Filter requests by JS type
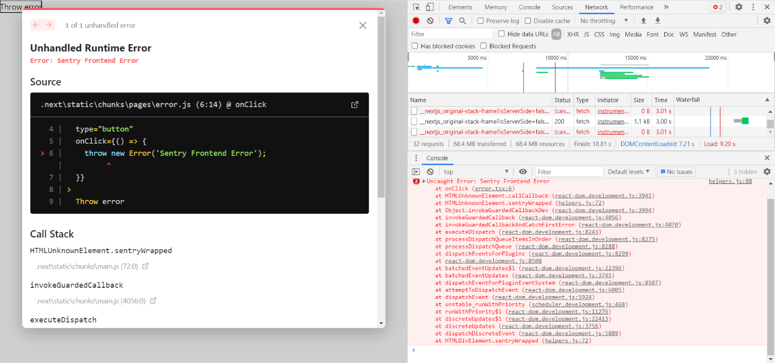 (586, 34)
